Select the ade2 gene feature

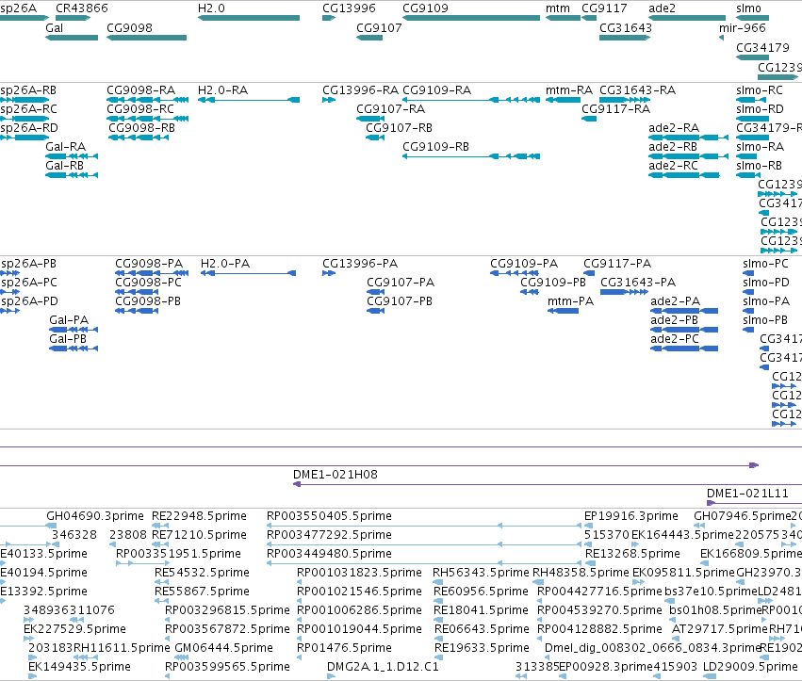pos(688,18)
